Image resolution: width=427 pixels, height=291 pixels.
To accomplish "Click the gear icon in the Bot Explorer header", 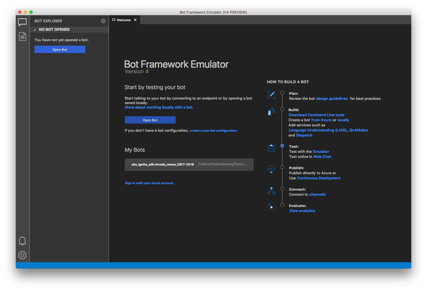I will click(x=103, y=21).
